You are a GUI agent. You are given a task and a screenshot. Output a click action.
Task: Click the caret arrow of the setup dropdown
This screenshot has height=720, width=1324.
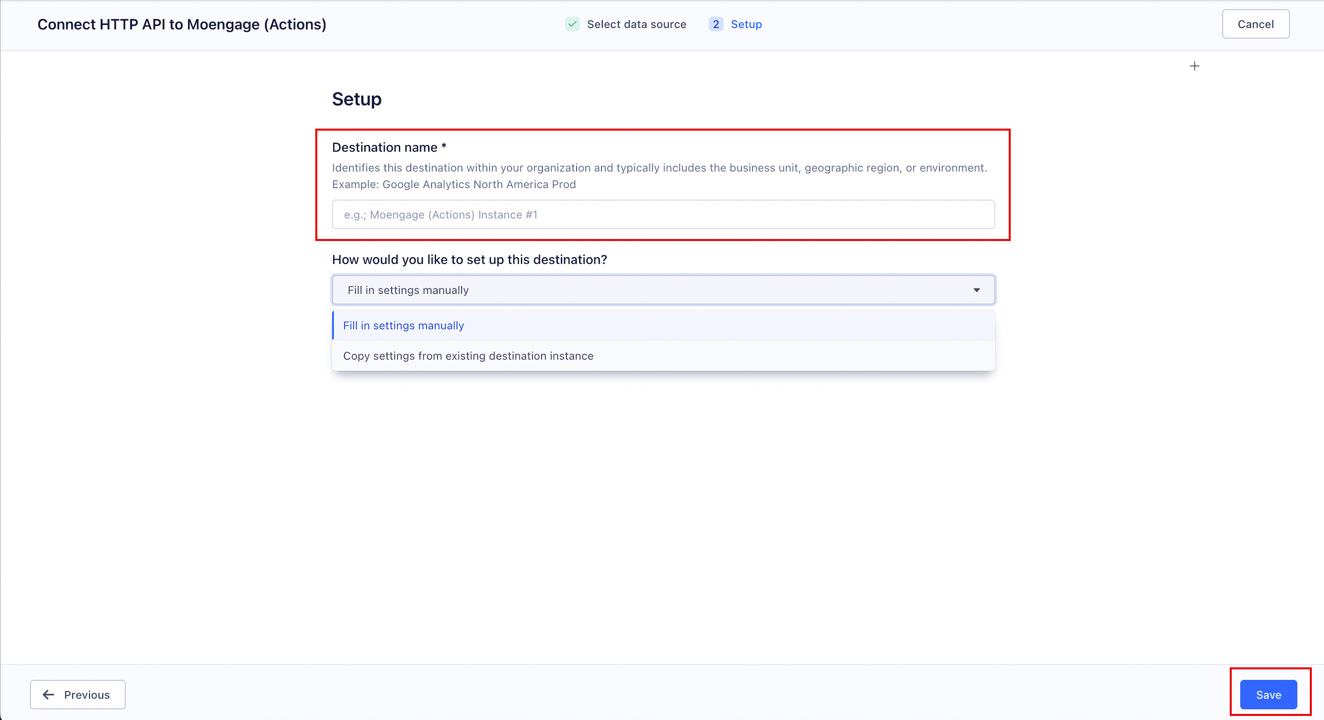977,290
